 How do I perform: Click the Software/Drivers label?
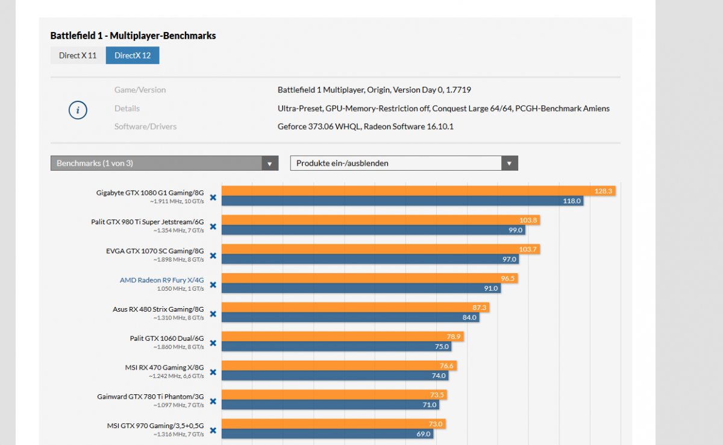point(145,127)
